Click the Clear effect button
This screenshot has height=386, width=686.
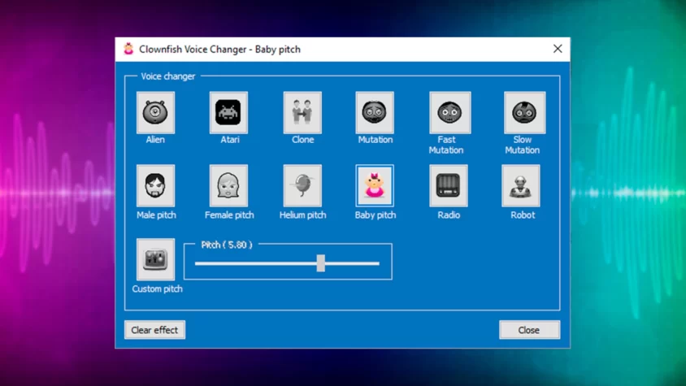pyautogui.click(x=154, y=330)
